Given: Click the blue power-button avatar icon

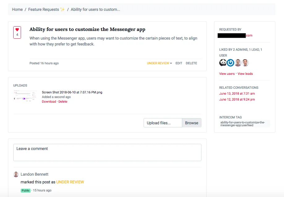Looking at the screenshot, I should point(230,63).
